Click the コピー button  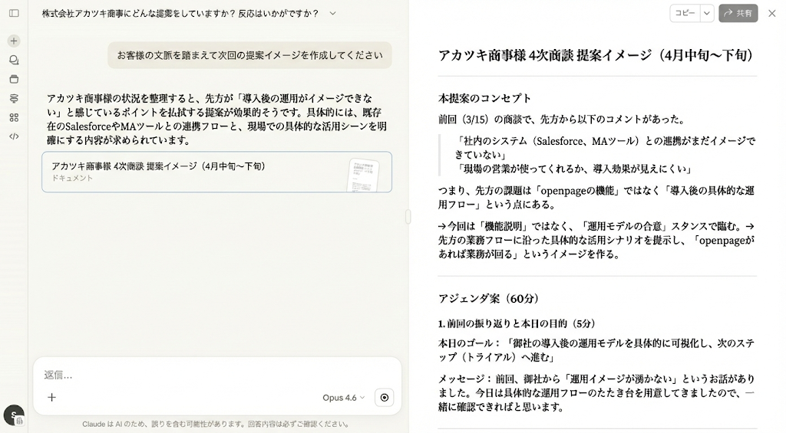coord(685,14)
